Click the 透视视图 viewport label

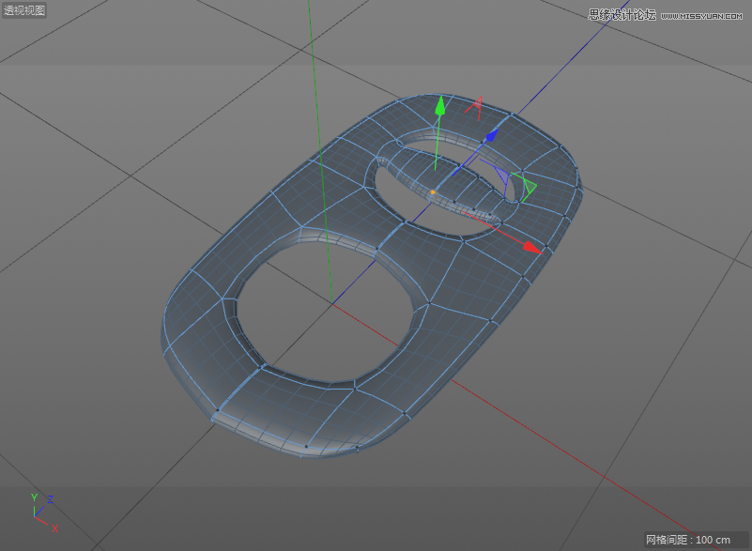[23, 11]
